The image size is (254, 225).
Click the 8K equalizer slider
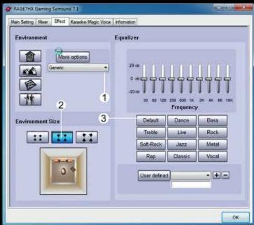pos(218,79)
